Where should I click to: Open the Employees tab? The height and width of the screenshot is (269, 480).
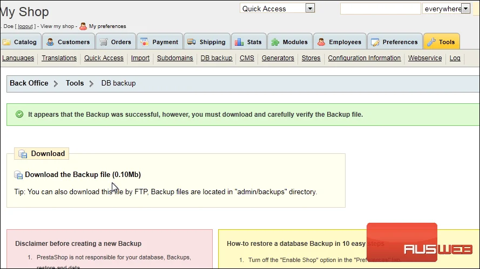[340, 42]
